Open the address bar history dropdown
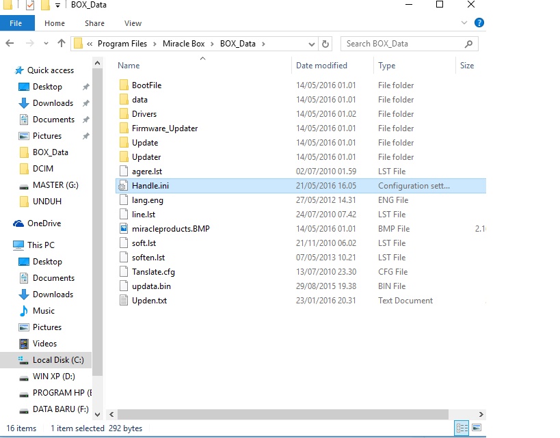 click(312, 43)
